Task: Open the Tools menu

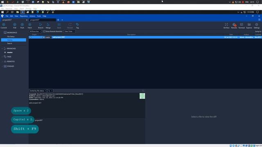Action: 39,16
